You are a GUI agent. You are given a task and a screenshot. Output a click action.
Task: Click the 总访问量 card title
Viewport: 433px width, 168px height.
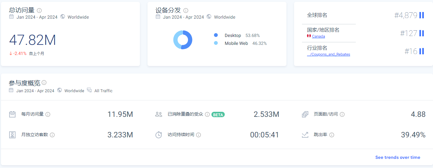pos(22,10)
